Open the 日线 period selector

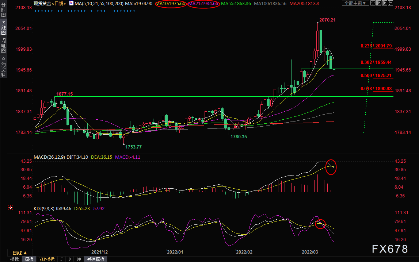[x=20, y=253]
